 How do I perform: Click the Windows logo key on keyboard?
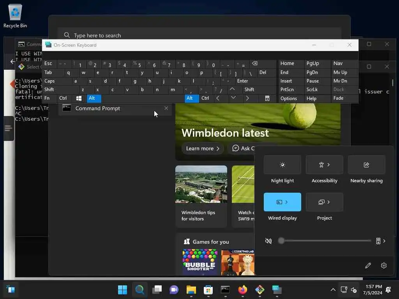click(79, 98)
